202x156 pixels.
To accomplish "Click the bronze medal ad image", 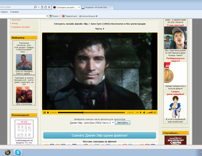I will (175, 73).
